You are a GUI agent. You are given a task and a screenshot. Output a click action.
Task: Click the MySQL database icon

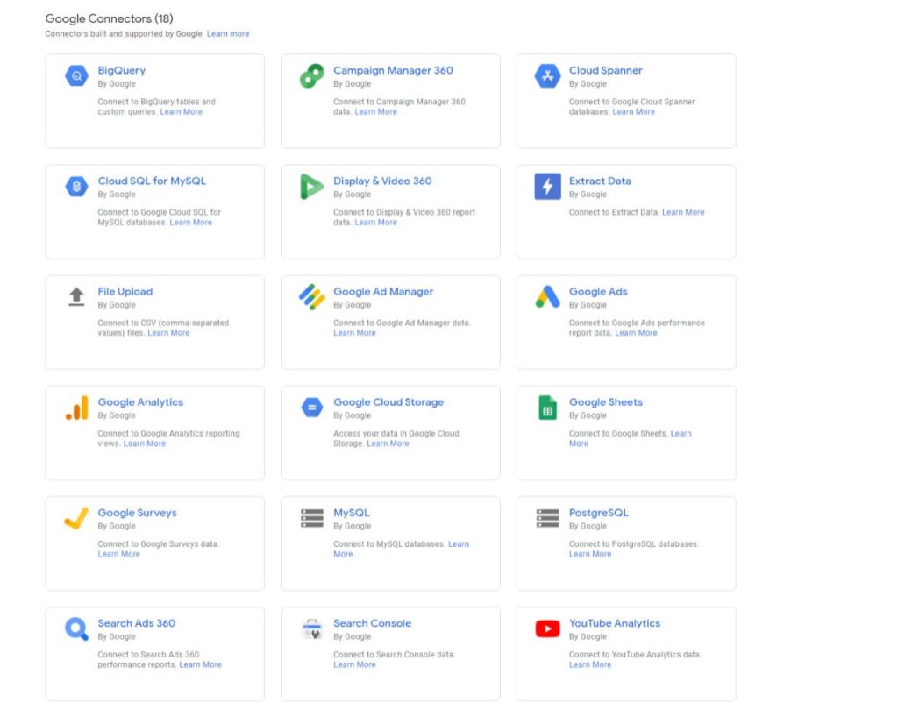(x=311, y=518)
